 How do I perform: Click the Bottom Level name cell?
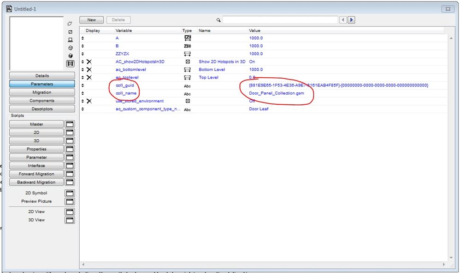coord(212,70)
